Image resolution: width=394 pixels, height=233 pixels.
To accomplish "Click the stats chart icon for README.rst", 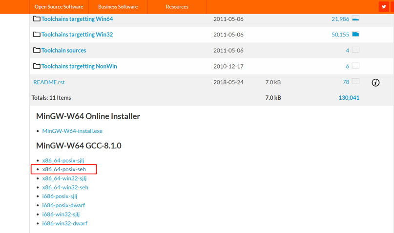I will click(355, 81).
